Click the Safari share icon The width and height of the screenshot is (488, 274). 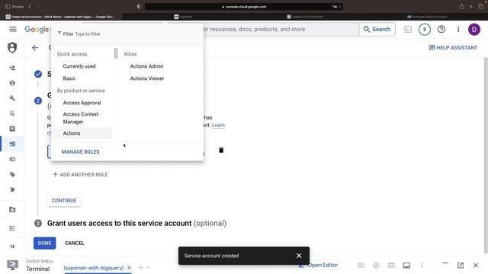(x=461, y=7)
